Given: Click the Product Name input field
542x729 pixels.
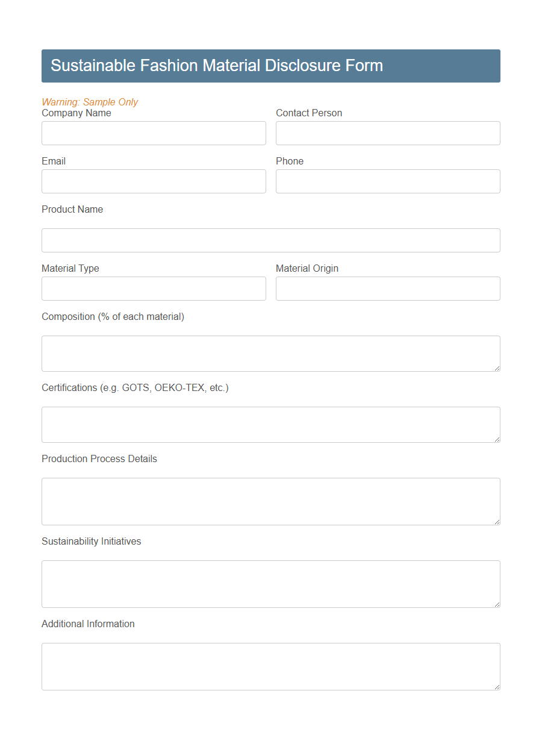Looking at the screenshot, I should [x=270, y=240].
